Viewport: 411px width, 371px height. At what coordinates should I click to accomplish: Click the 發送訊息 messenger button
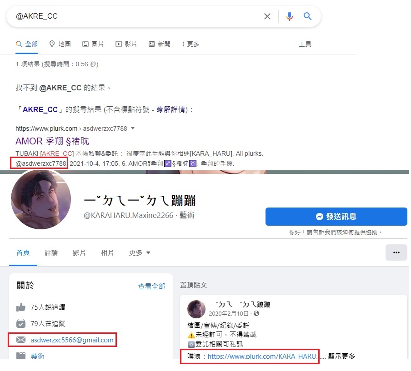tap(336, 217)
